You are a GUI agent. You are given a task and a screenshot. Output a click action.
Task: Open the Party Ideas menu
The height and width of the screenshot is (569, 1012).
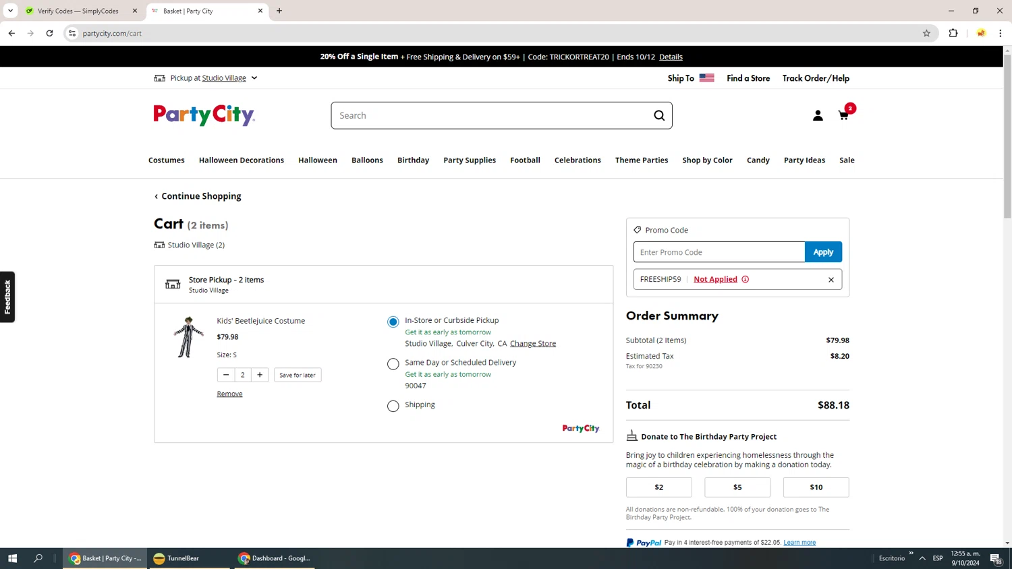tap(804, 160)
